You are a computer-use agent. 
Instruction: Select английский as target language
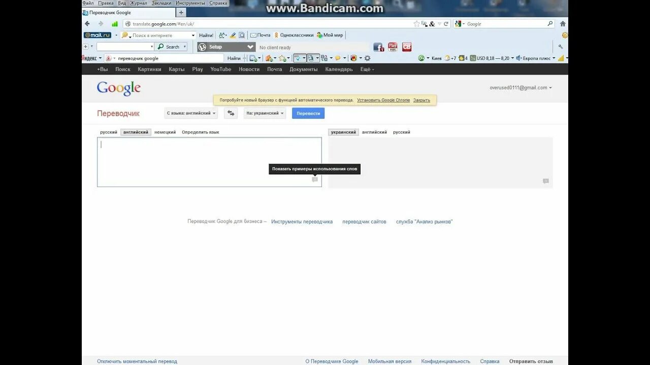(374, 132)
